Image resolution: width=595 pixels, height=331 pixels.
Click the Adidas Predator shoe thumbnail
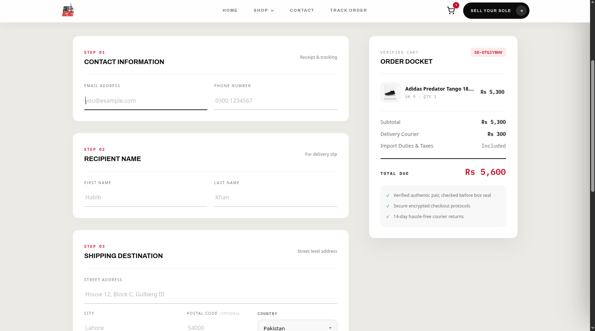coord(390,92)
